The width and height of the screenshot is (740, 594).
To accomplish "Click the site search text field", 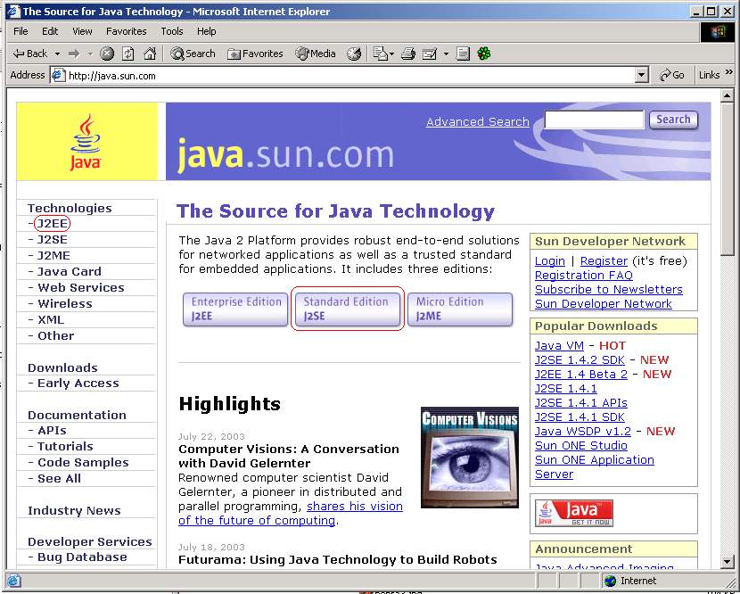I will (x=594, y=120).
